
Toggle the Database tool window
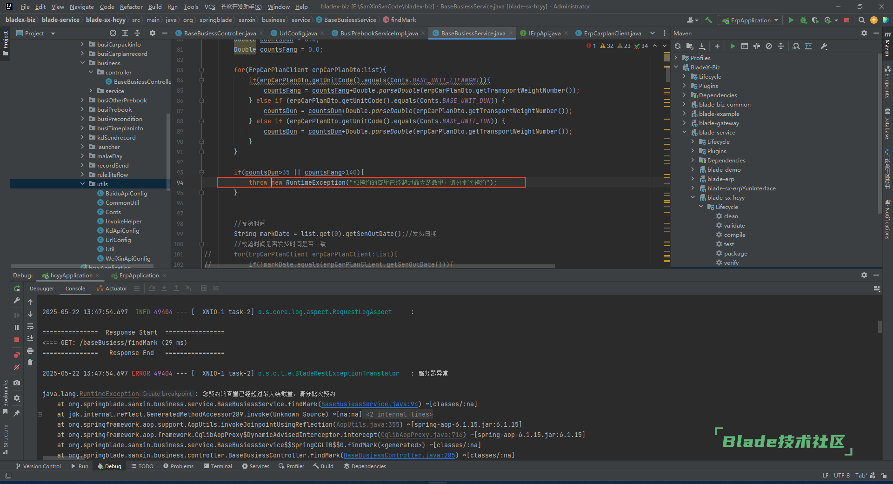pyautogui.click(x=887, y=124)
